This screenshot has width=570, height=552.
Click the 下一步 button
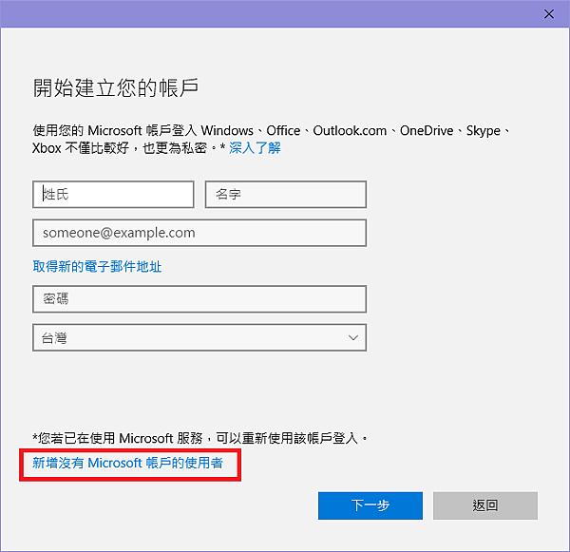click(370, 505)
